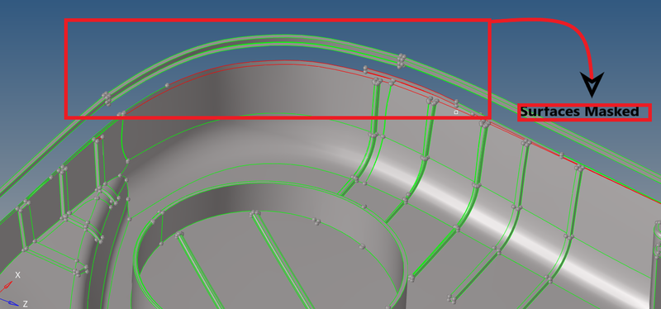Click the black arrowhead above Surfaces Masked
The image size is (661, 309).
592,84
